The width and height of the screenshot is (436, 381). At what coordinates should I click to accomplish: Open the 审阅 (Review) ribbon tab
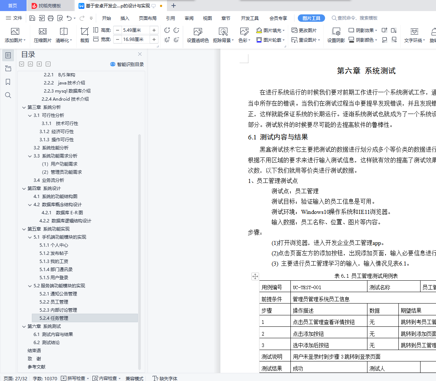189,18
